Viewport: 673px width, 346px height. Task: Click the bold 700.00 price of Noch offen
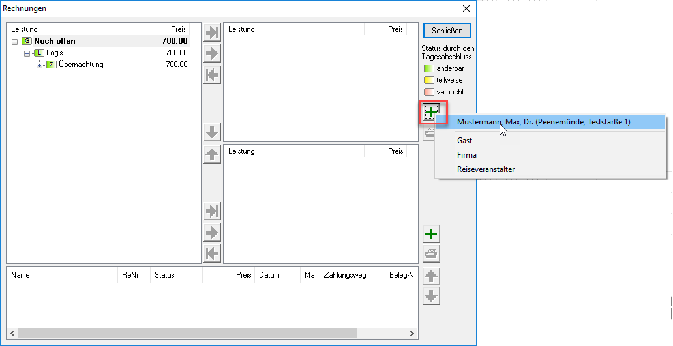click(175, 41)
